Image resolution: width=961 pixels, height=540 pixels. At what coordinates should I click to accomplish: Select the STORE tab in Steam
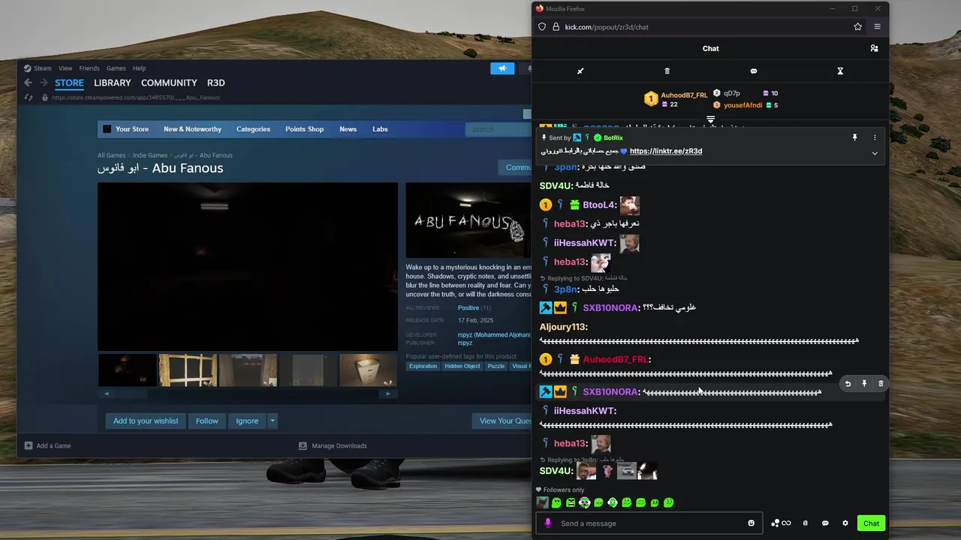[69, 82]
